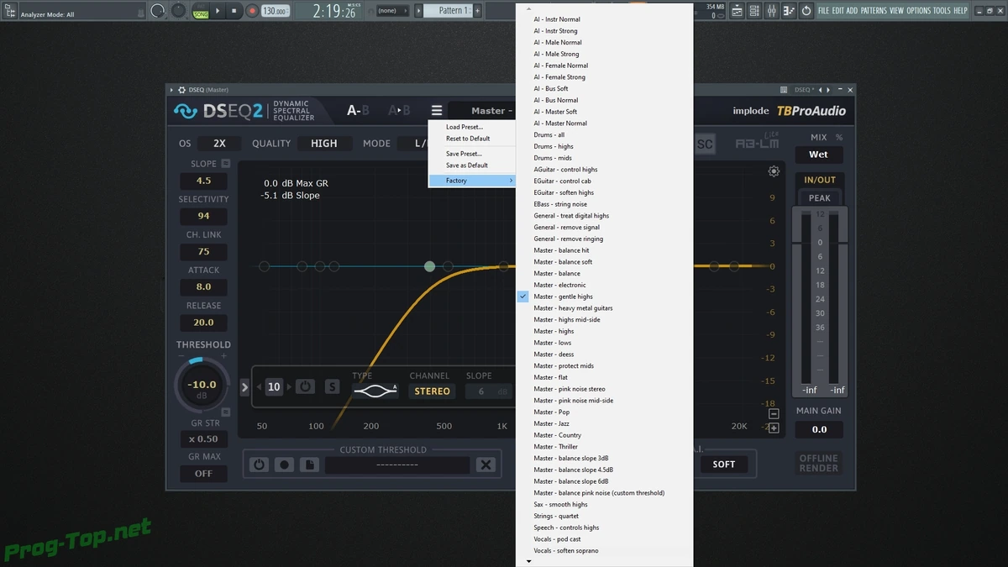Solo band 10 with the S button
The width and height of the screenshot is (1008, 567).
click(333, 386)
